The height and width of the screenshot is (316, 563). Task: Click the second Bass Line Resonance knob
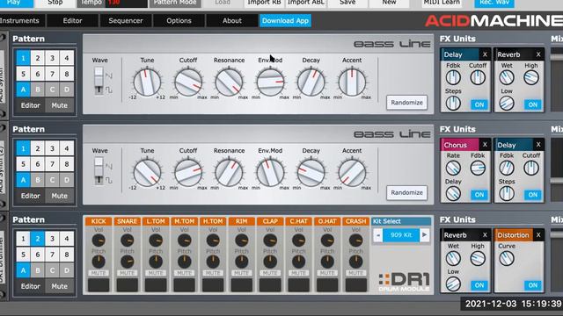click(229, 173)
